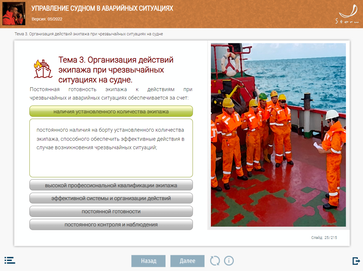This screenshot has width=363, height=271.
Task: Go back with the Назад button
Action: pyautogui.click(x=148, y=261)
